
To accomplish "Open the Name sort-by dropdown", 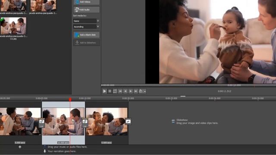I will click(x=86, y=21).
